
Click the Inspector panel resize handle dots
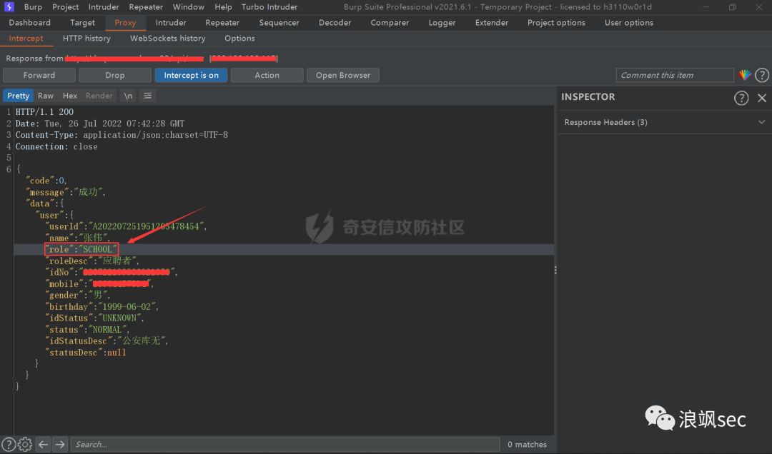pos(555,271)
